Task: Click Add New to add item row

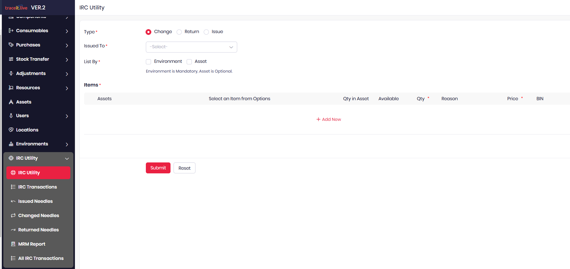Action: click(x=329, y=119)
